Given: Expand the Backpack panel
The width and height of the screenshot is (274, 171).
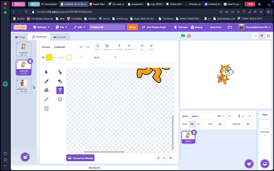Looking at the screenshot, I should (94, 168).
